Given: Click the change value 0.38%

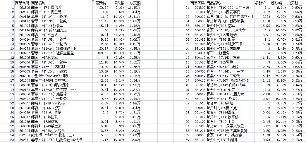Looking at the screenshot, I should click(x=120, y=107).
